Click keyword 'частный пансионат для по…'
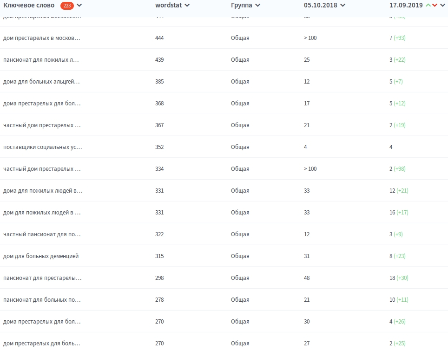This screenshot has height=350, width=448. point(42,234)
